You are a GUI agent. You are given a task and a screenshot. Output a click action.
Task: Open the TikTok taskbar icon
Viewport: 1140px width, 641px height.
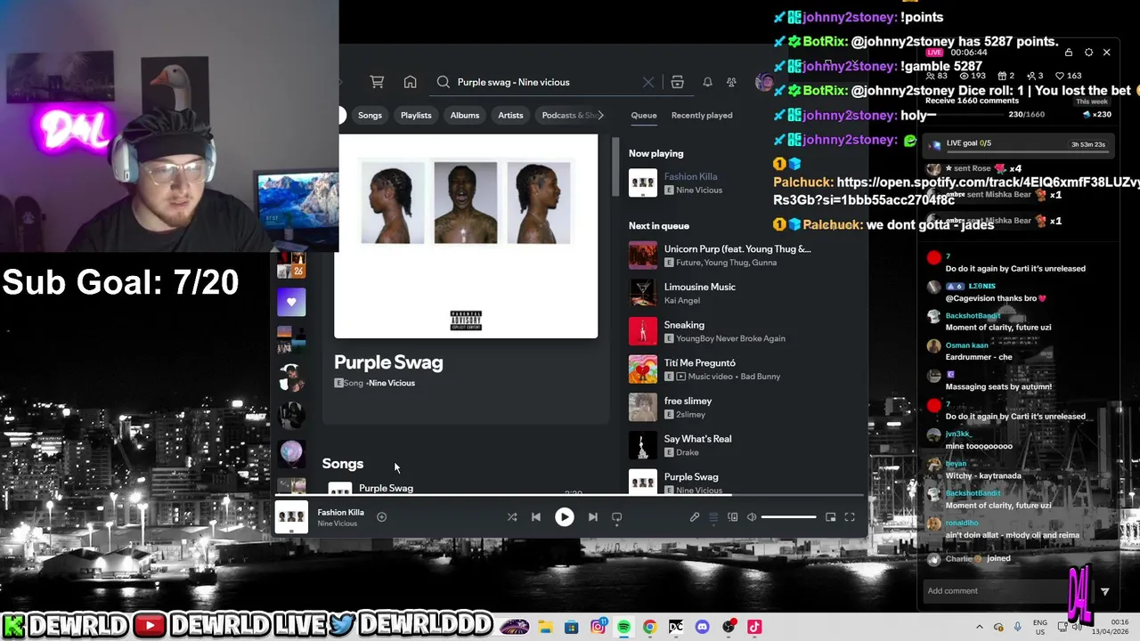pyautogui.click(x=754, y=627)
